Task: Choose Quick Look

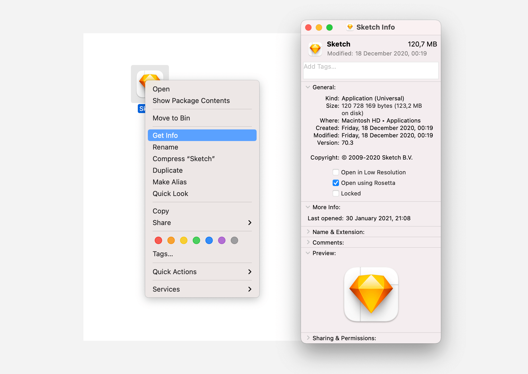Action: click(202, 194)
